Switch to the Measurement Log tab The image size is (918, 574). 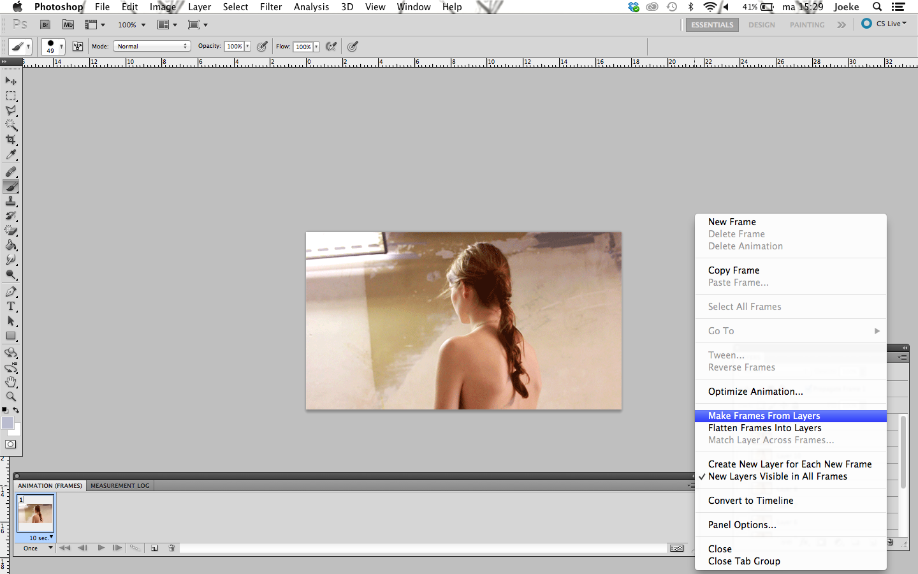tap(120, 485)
